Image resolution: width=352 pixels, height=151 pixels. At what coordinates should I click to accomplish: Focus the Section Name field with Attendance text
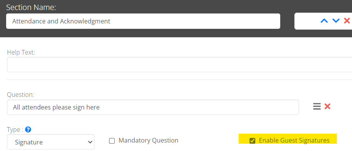click(143, 21)
